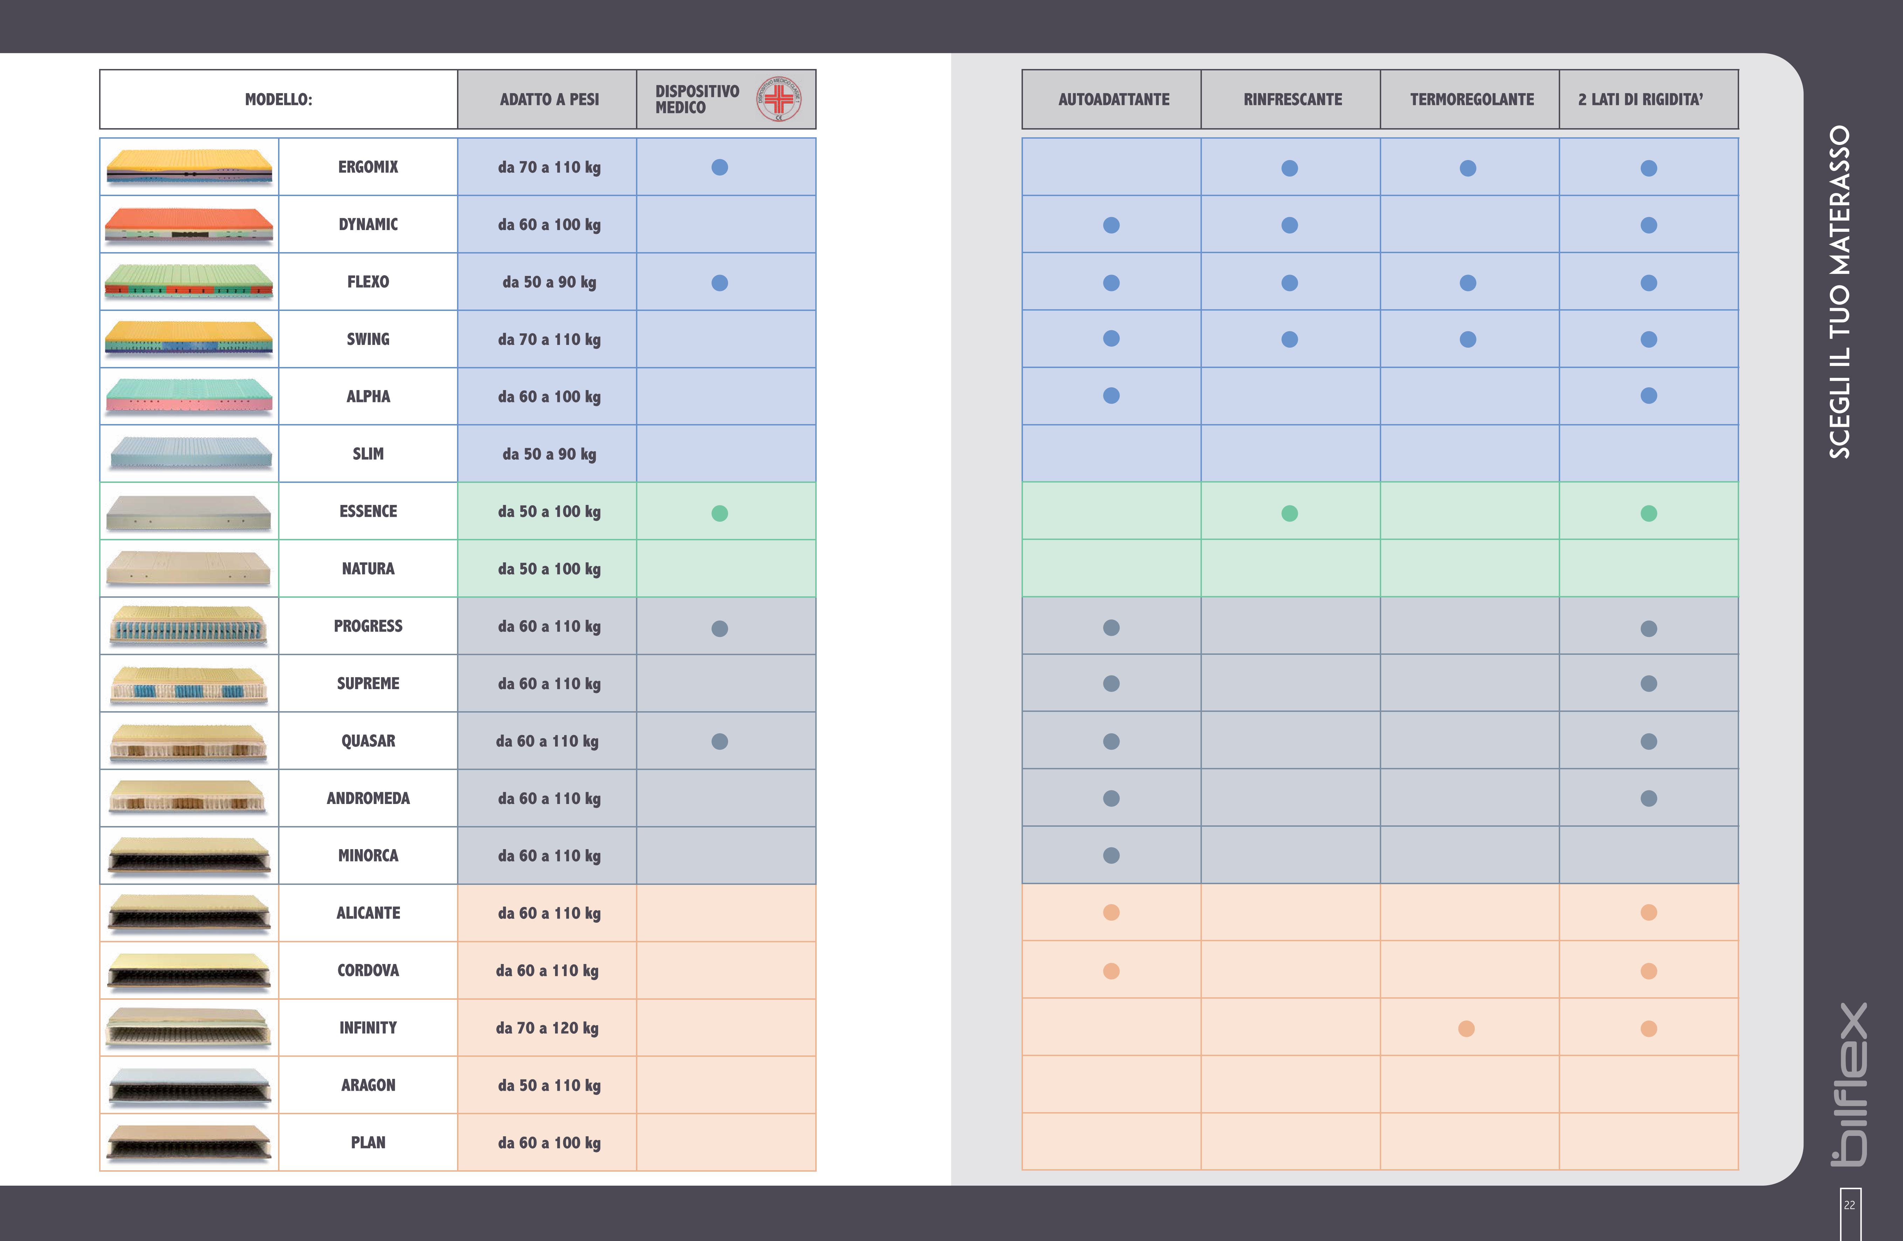Click the Quasar model name
Screen dimensions: 1903x1241
(368, 741)
